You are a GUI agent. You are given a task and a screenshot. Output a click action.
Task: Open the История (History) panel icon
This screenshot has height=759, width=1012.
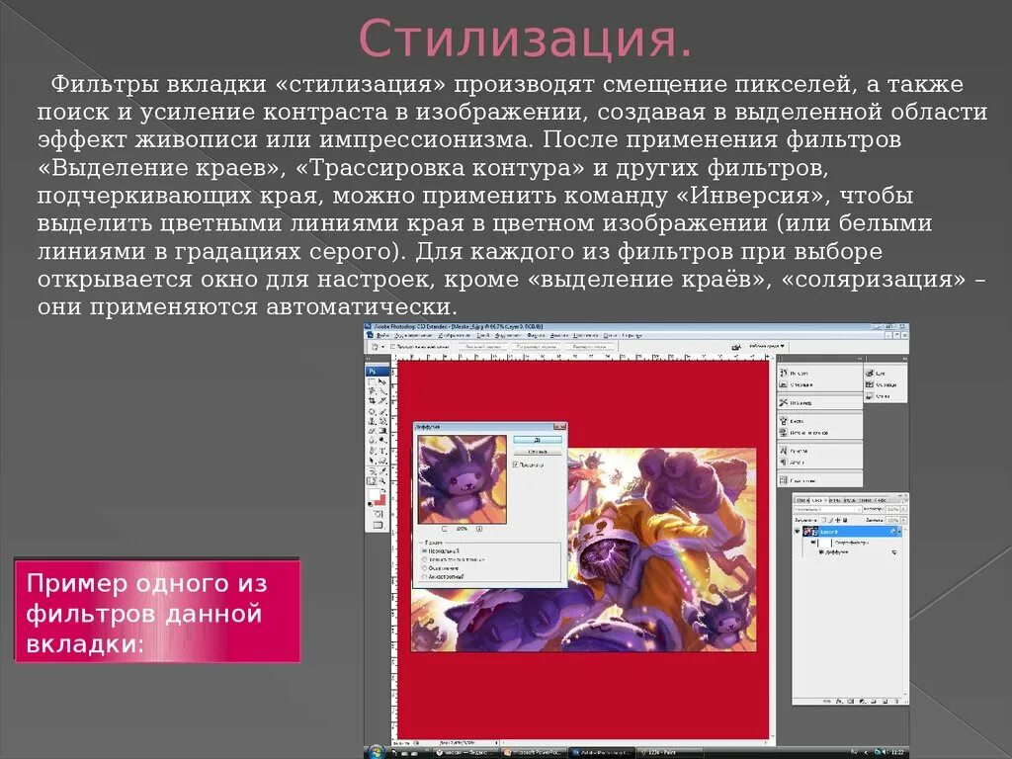(x=783, y=373)
